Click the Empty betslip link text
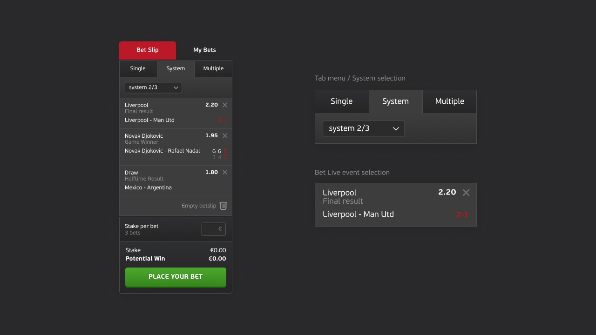The height and width of the screenshot is (335, 596). click(x=199, y=206)
